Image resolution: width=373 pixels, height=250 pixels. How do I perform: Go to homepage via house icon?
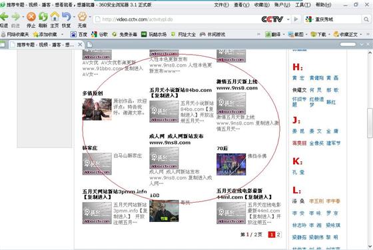55,17
